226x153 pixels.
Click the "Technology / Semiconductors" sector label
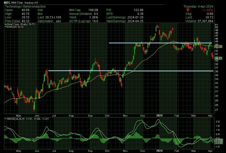coord(25,7)
